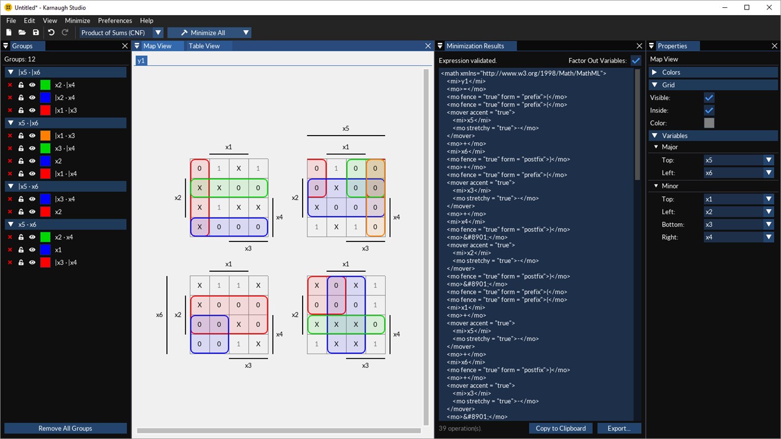Redo the last undone action

[x=65, y=32]
